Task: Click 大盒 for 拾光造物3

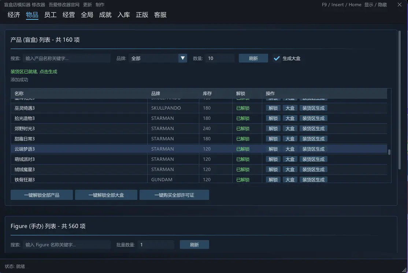Action: [290, 118]
